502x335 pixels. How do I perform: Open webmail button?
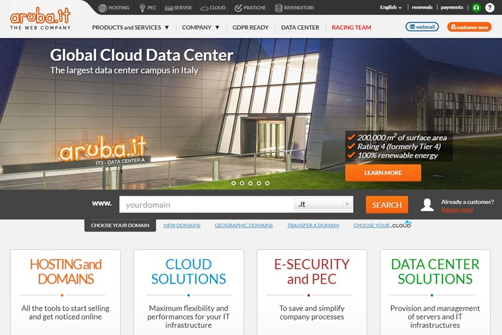point(422,27)
